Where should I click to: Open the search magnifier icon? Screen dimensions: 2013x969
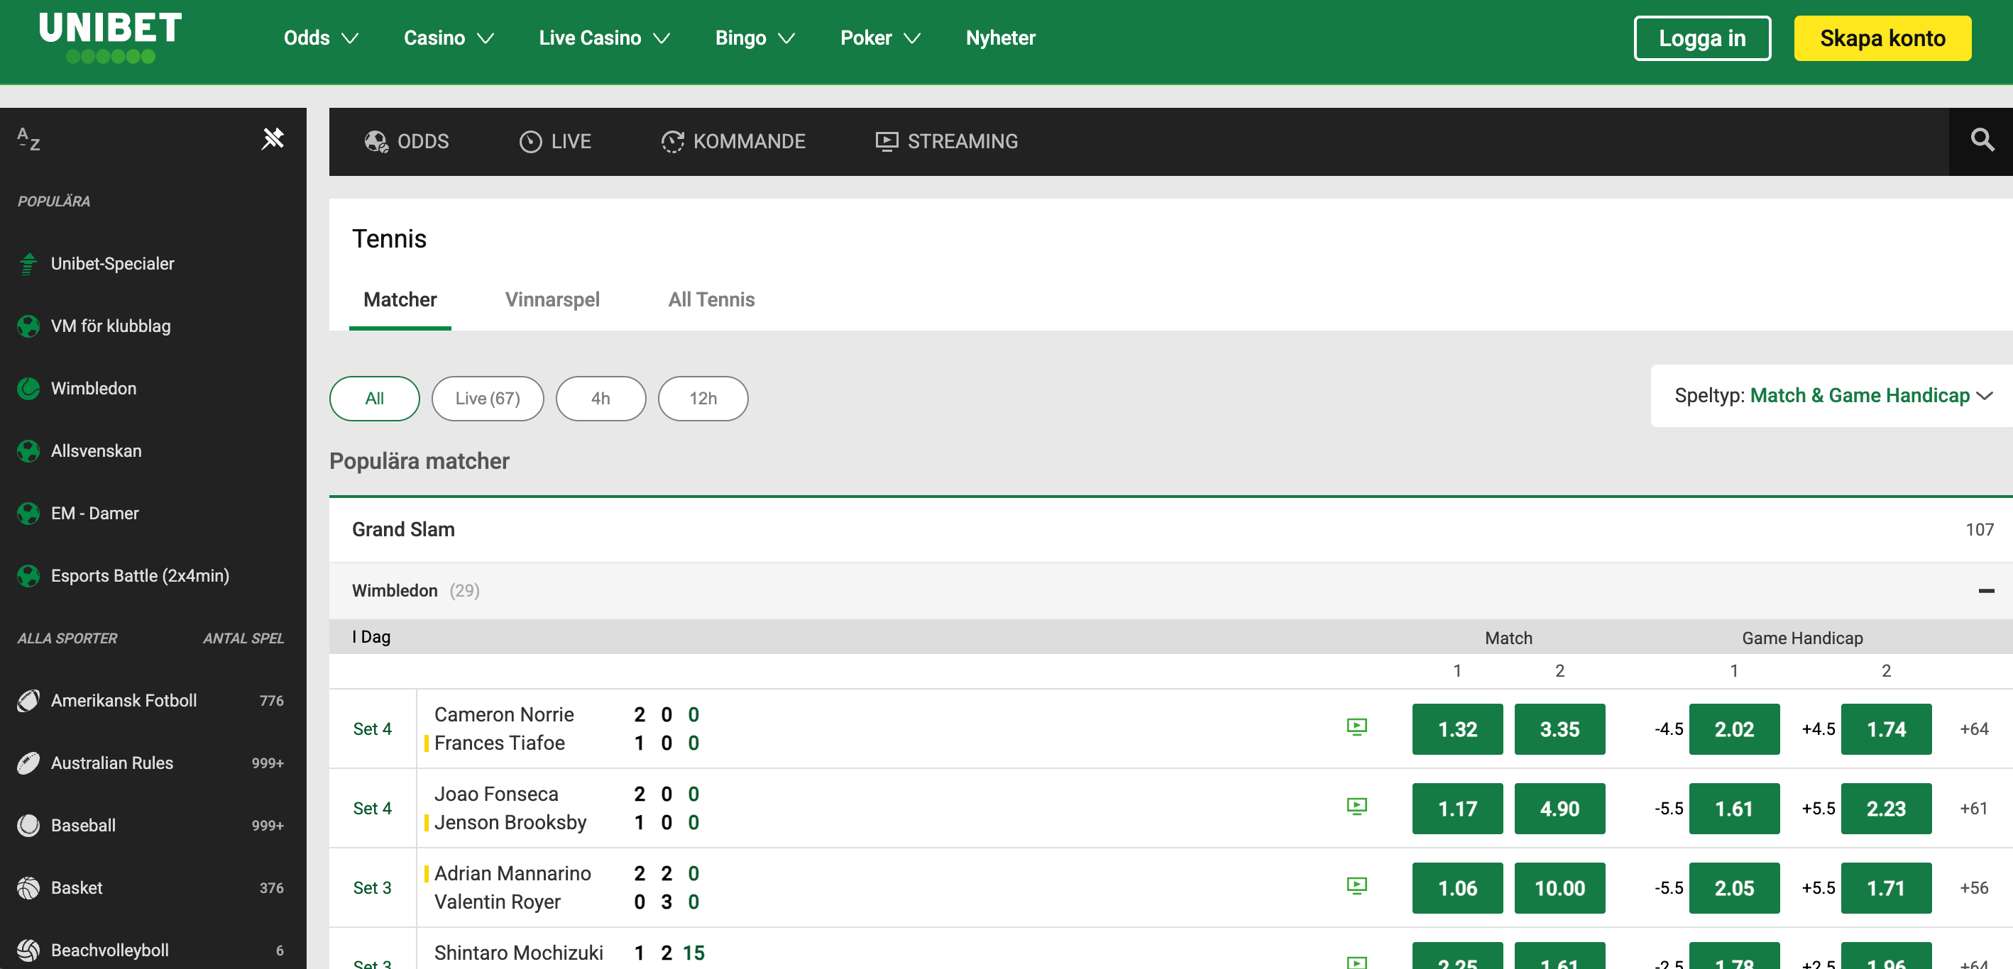tap(1982, 140)
